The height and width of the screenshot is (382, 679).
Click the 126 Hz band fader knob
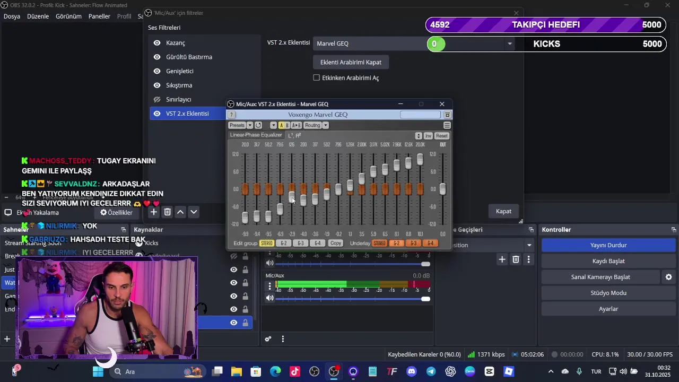point(292,197)
